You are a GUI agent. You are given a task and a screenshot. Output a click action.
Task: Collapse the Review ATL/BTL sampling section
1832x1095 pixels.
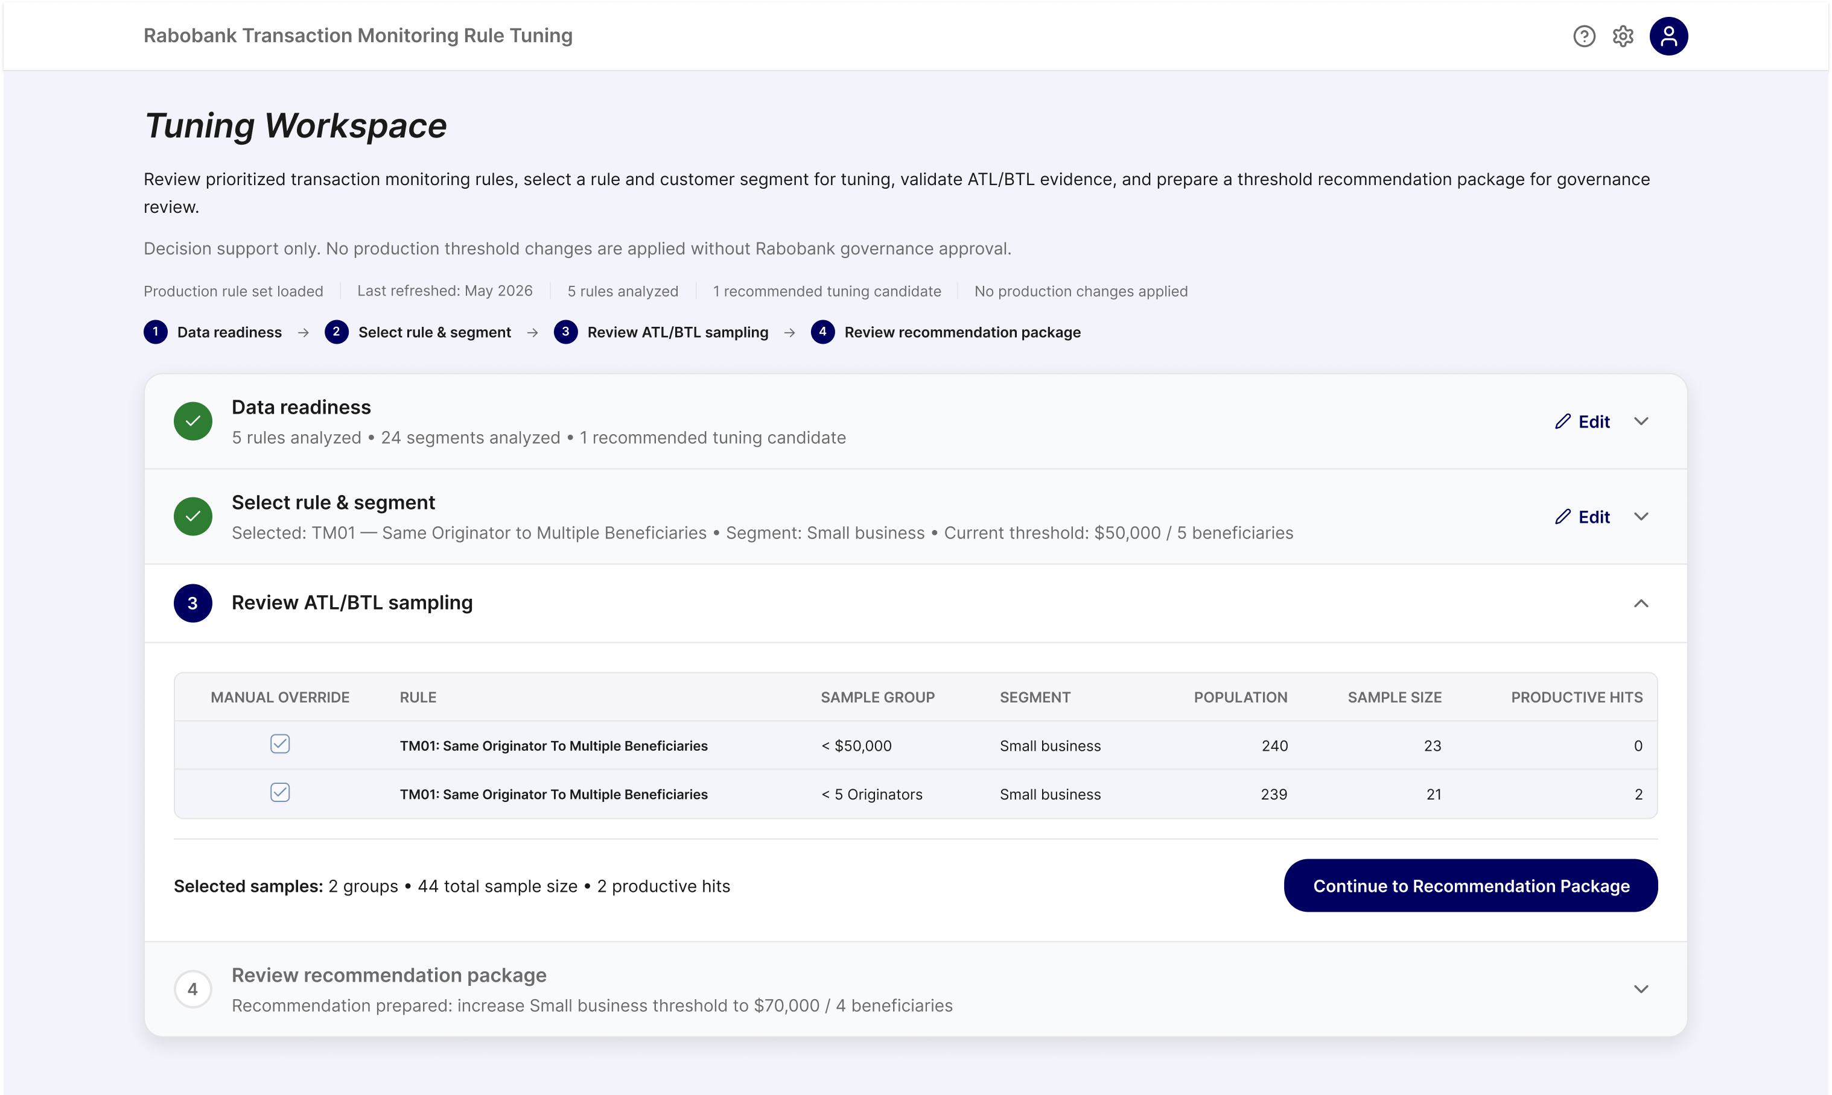coord(1641,604)
